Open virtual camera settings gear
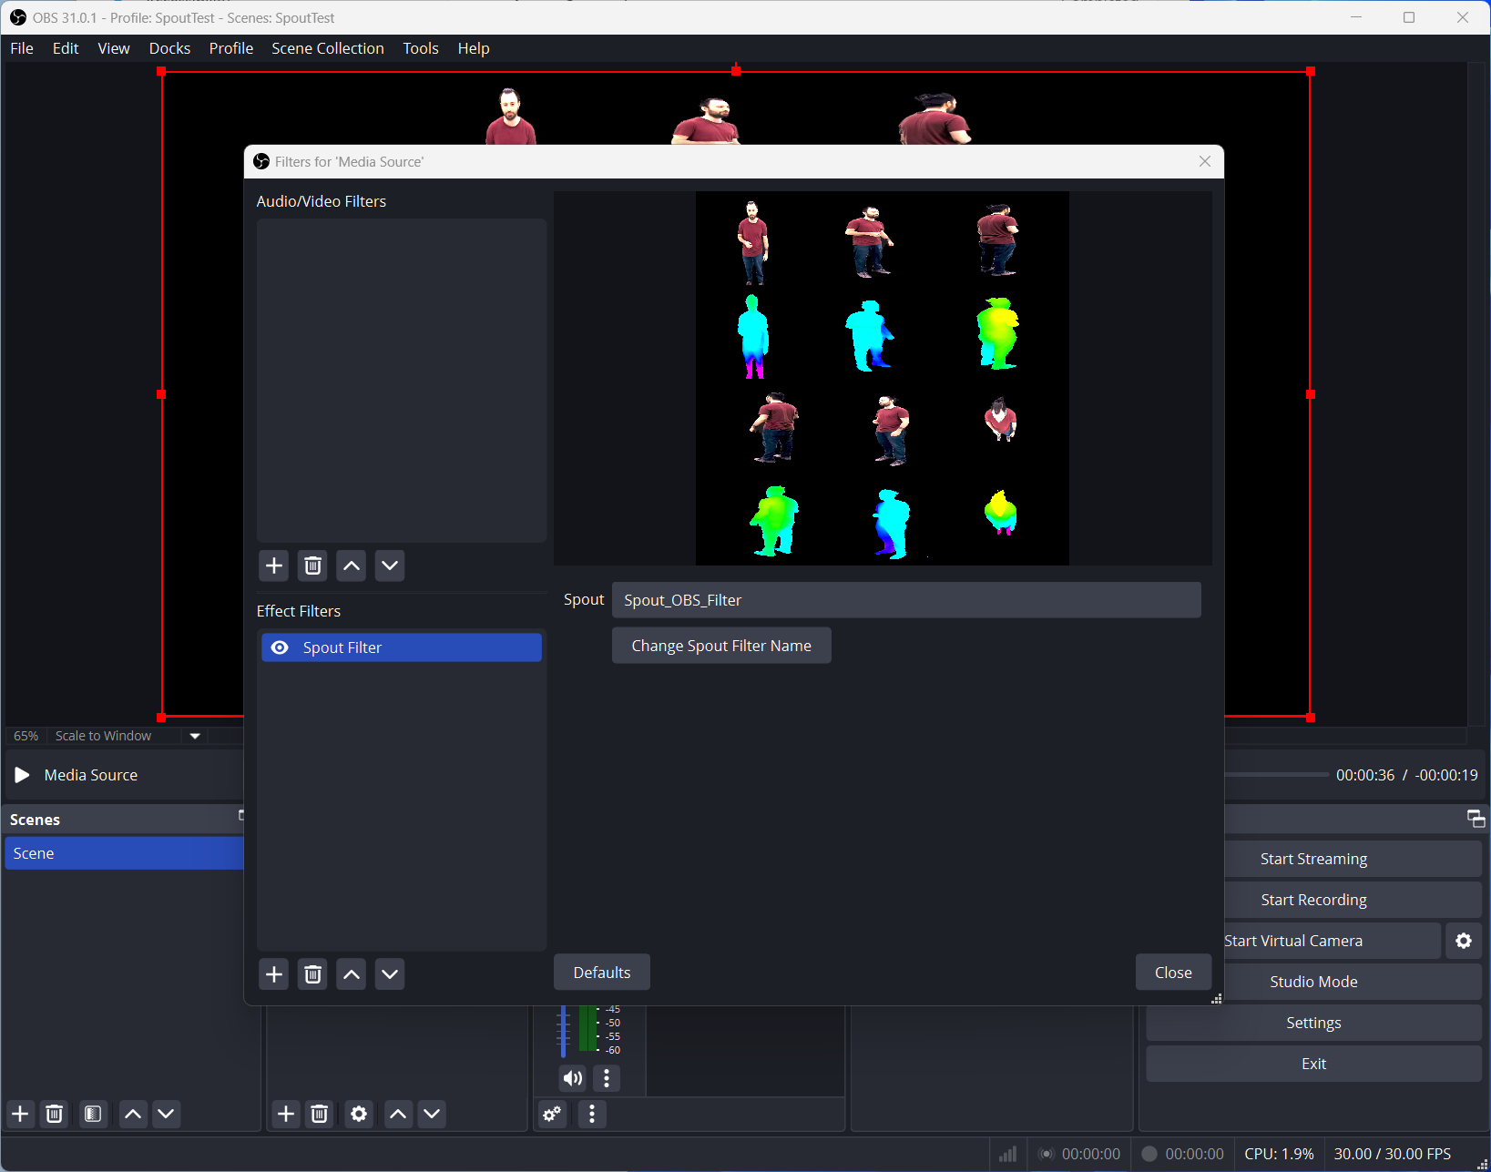This screenshot has height=1172, width=1491. pyautogui.click(x=1463, y=941)
